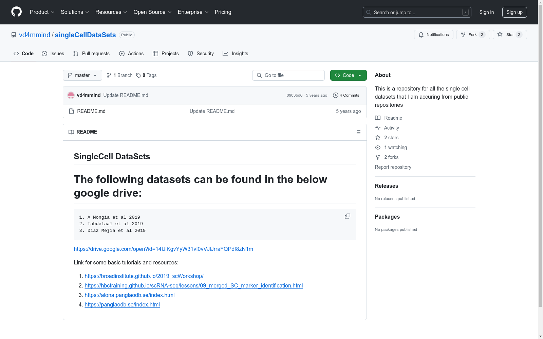Copy the dataset code block contents
The height and width of the screenshot is (339, 543).
(x=348, y=216)
